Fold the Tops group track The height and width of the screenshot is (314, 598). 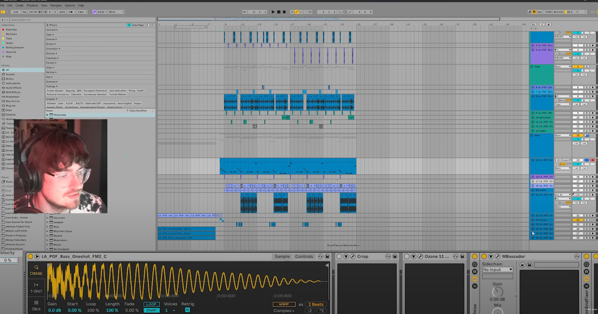click(532, 67)
